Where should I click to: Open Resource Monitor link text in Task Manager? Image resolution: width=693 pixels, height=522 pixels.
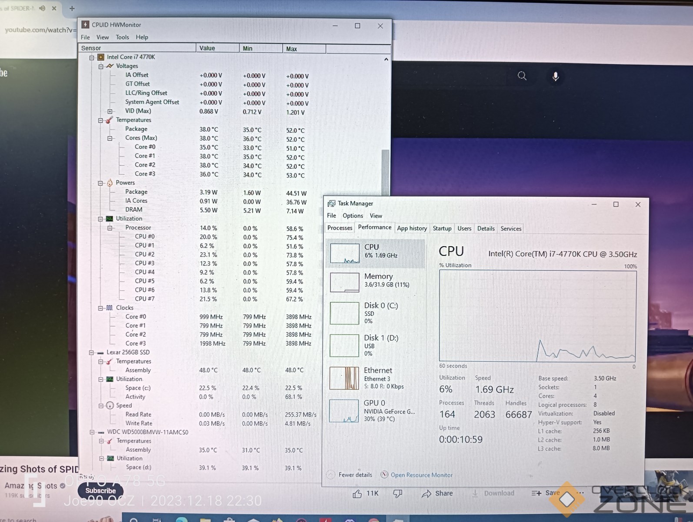422,475
